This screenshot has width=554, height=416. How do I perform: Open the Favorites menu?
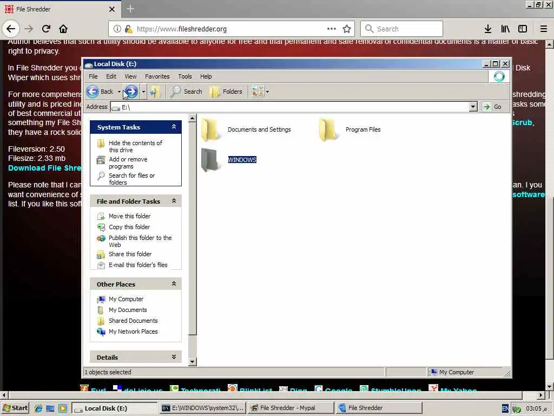pyautogui.click(x=157, y=76)
